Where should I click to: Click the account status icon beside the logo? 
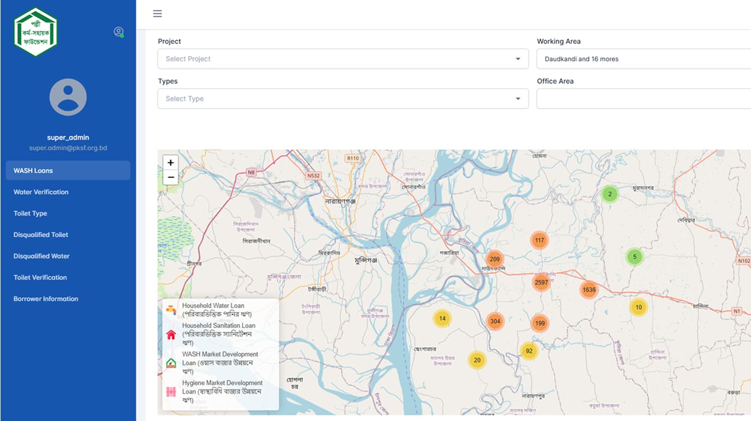(x=118, y=31)
